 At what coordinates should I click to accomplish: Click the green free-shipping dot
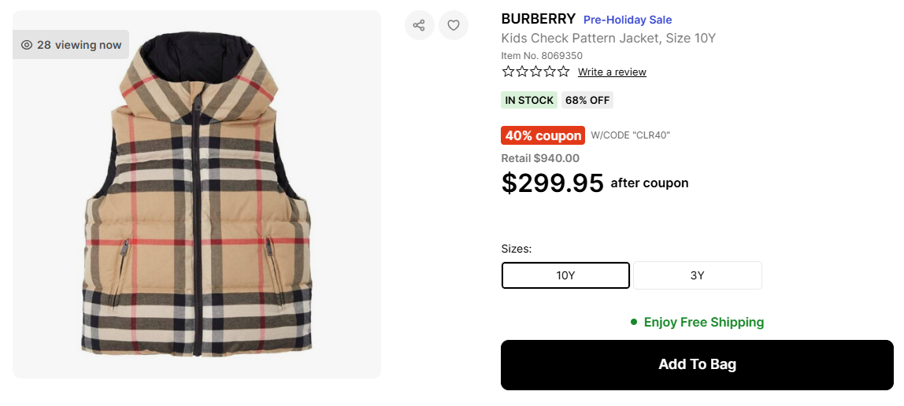(x=633, y=322)
